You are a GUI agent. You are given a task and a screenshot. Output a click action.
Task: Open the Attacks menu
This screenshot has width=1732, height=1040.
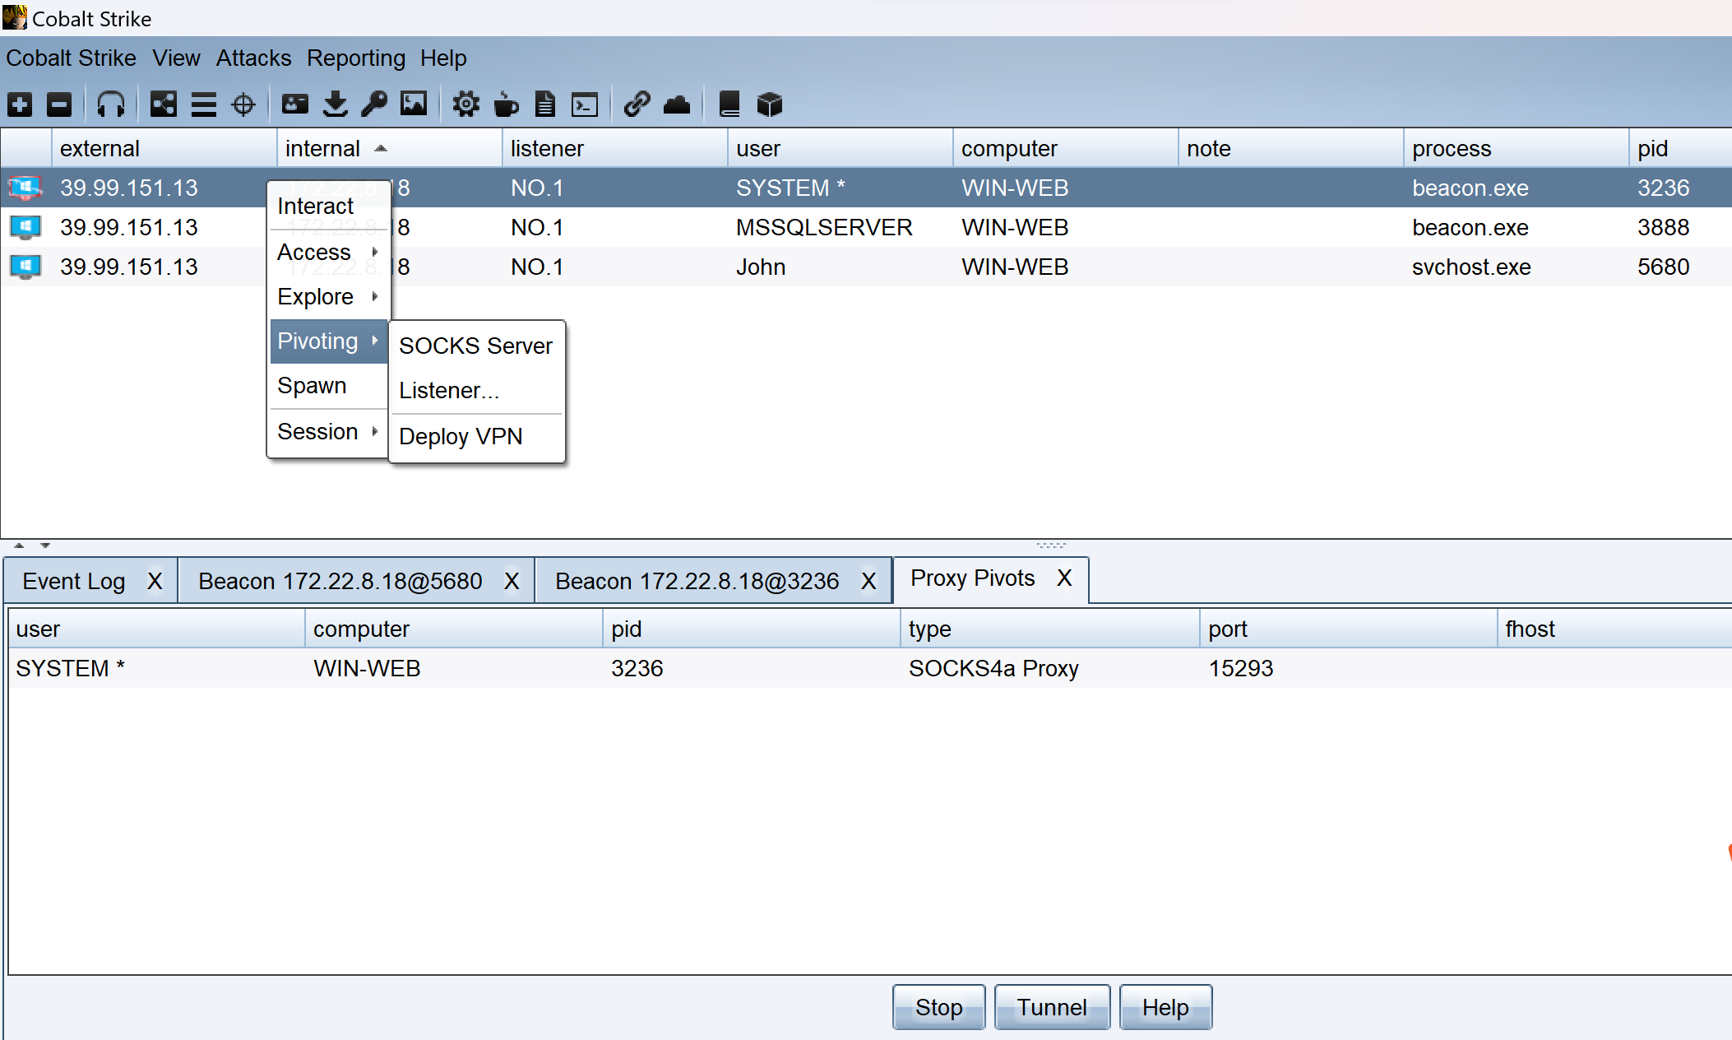pos(253,58)
